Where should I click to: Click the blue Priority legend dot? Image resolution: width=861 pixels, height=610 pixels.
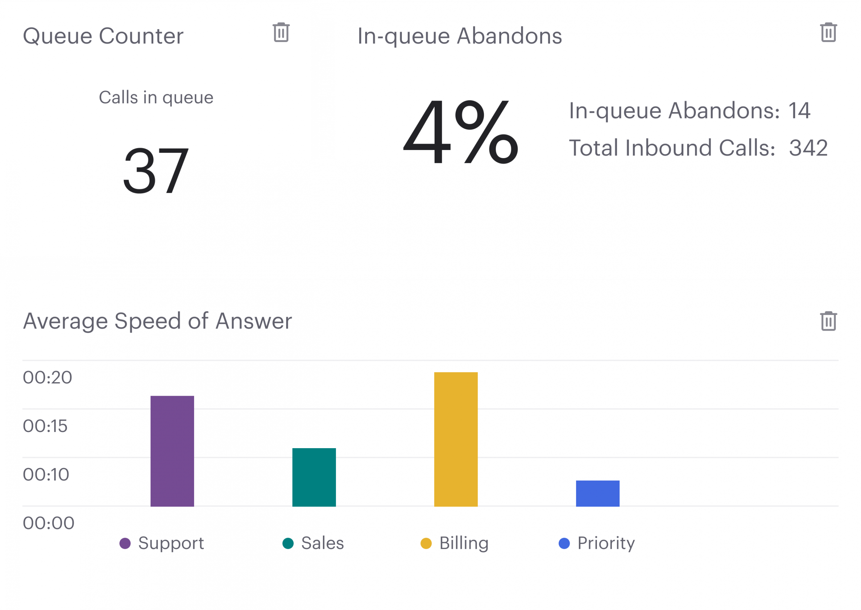564,543
